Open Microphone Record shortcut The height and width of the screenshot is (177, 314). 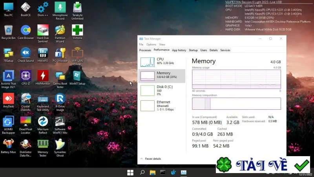click(x=60, y=11)
